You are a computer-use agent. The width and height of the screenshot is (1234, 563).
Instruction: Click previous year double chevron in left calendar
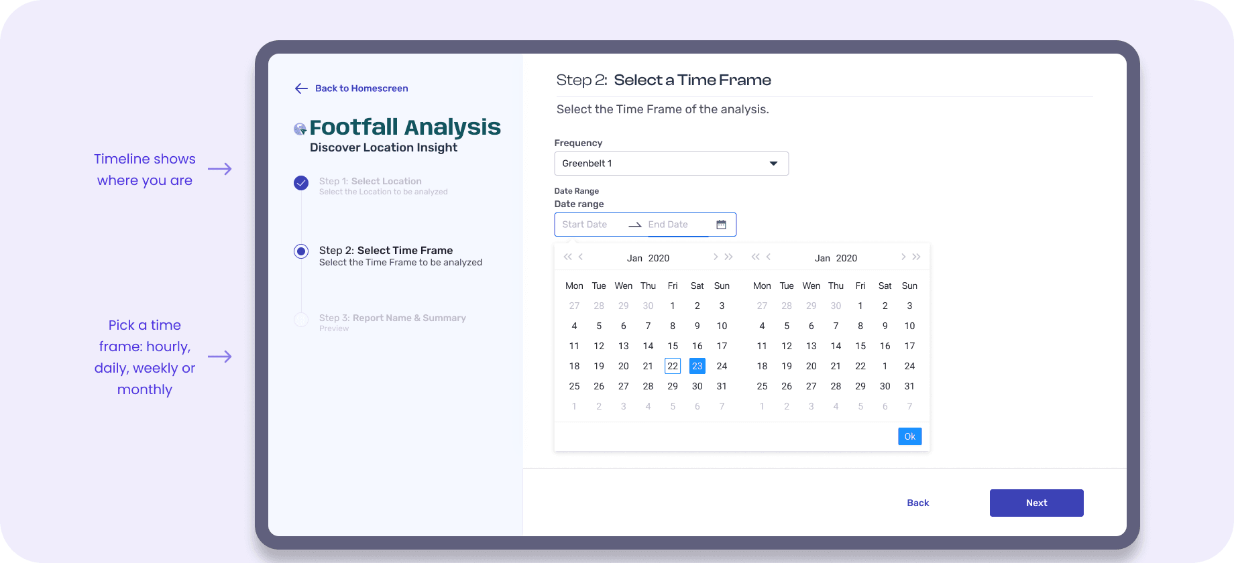567,257
